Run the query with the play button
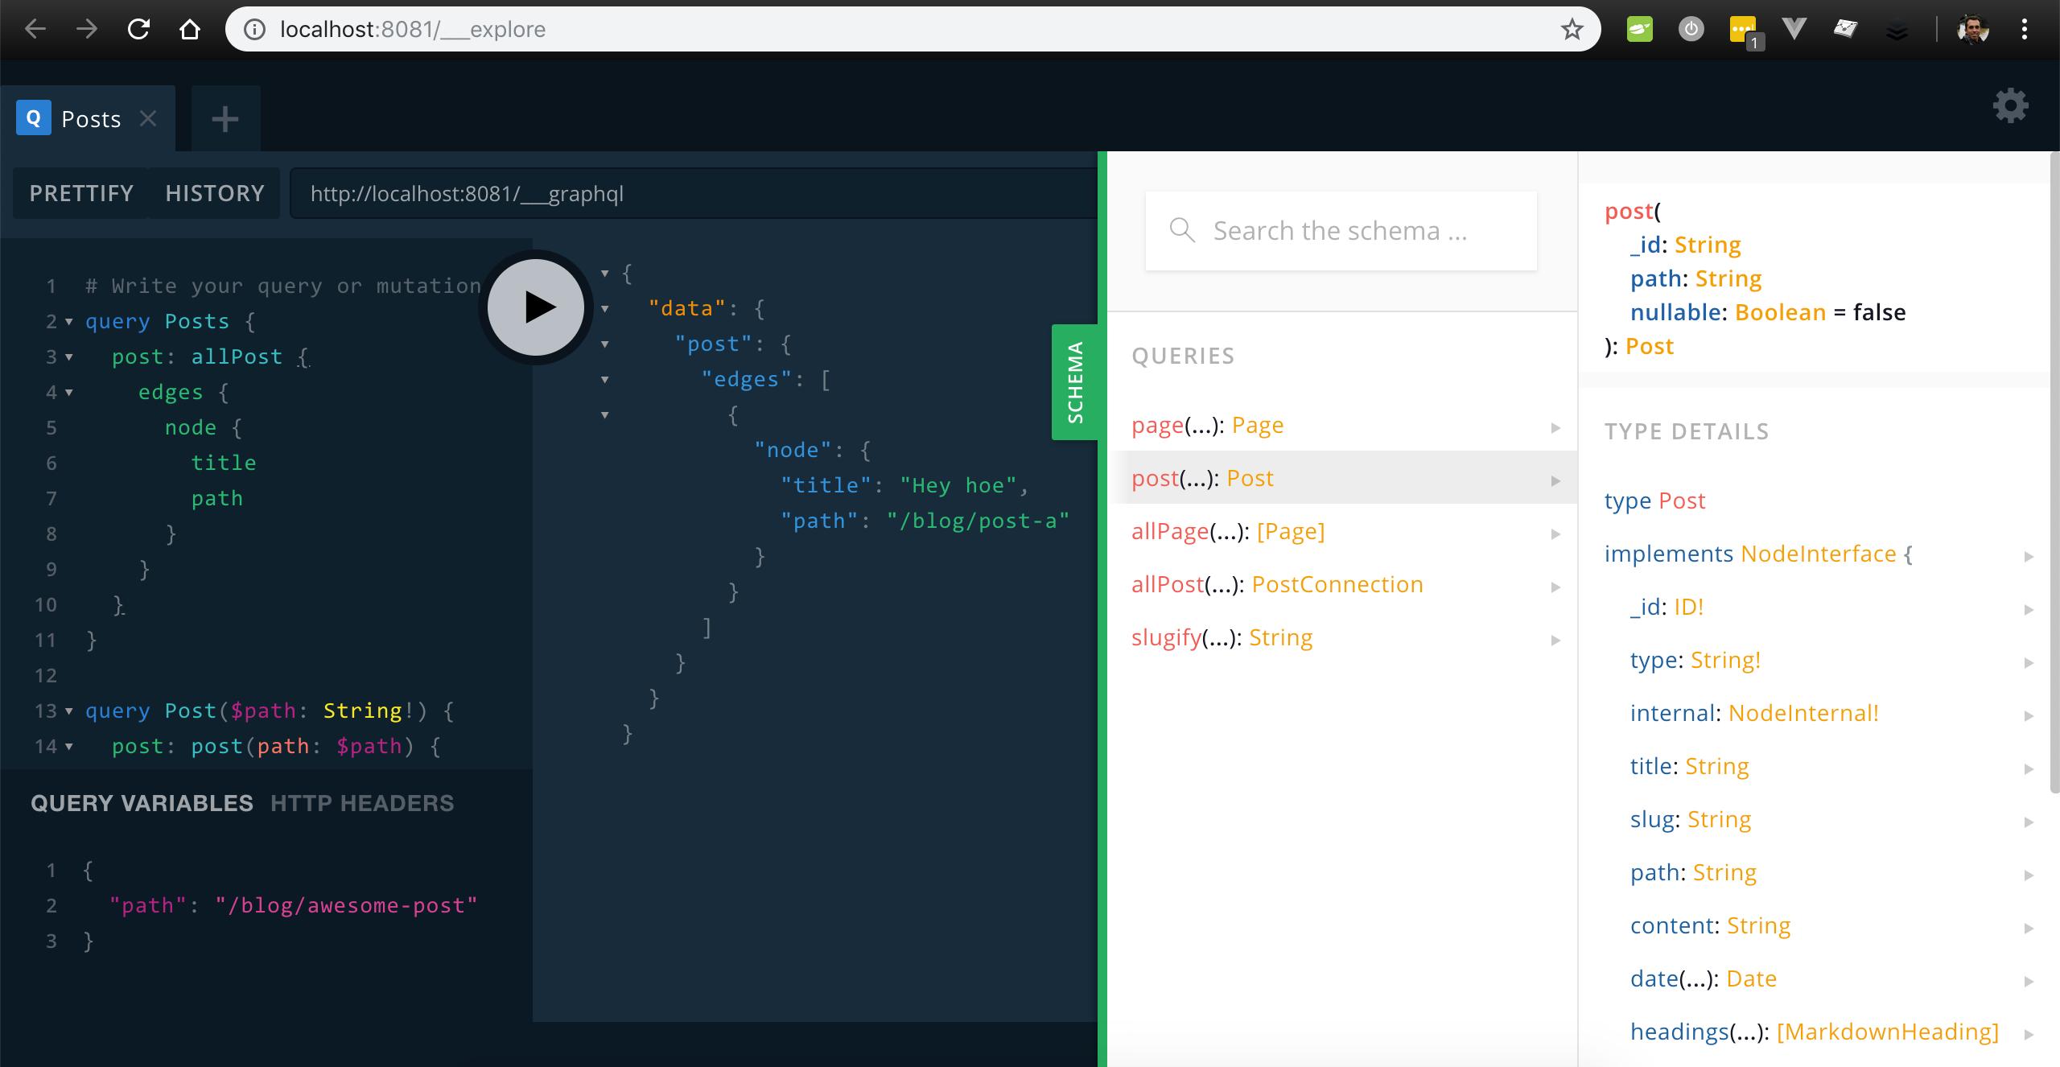 (x=536, y=307)
